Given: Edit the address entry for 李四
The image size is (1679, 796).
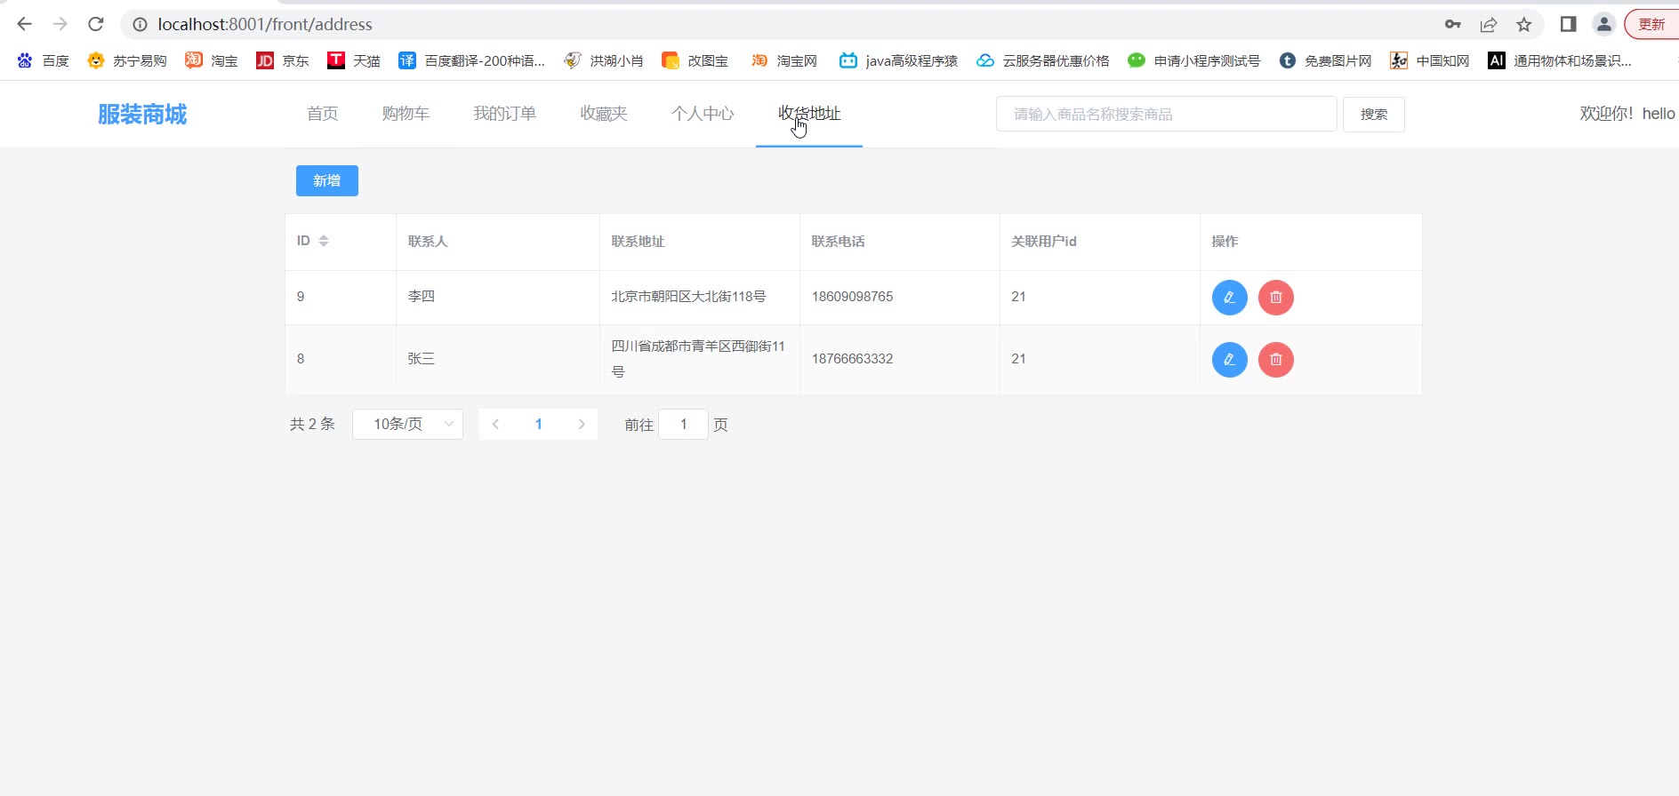Looking at the screenshot, I should click(x=1229, y=298).
